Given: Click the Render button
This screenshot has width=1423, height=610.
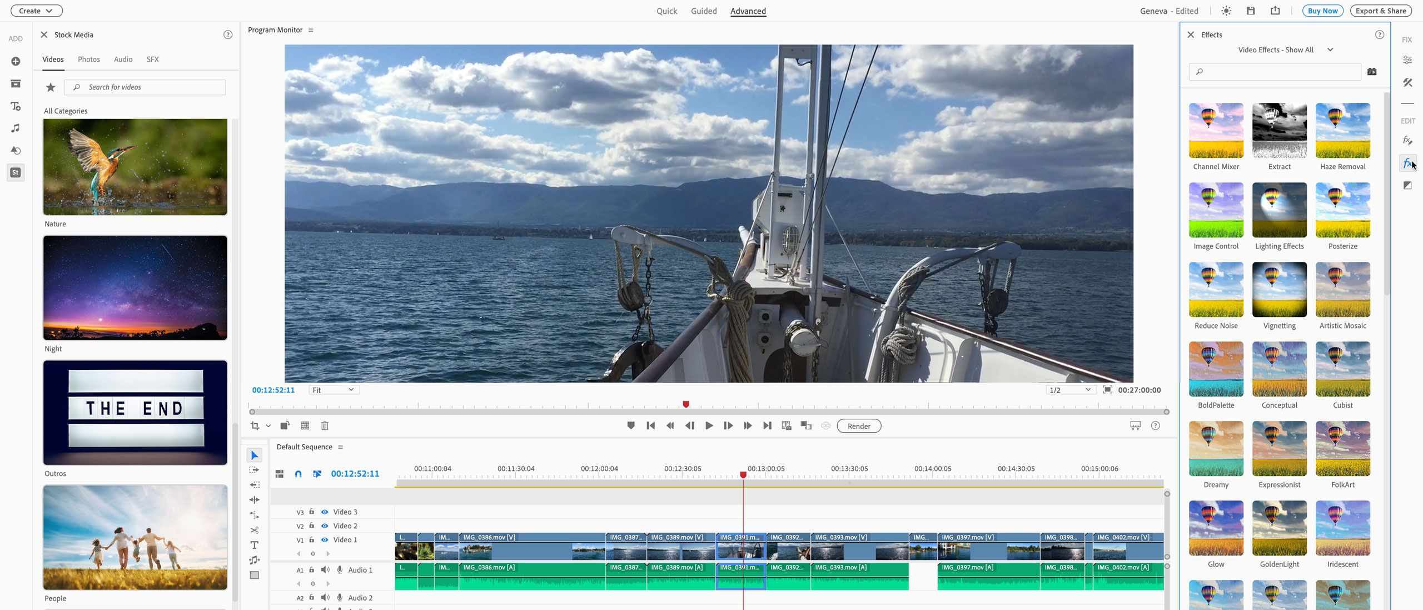Looking at the screenshot, I should pyautogui.click(x=859, y=426).
